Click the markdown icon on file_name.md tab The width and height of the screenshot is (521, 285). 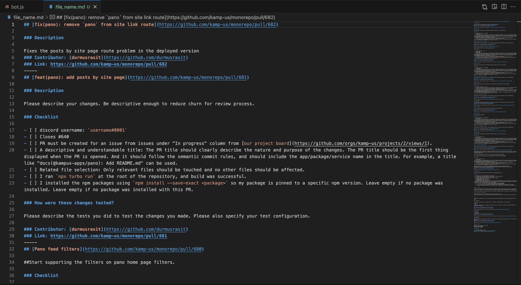coord(50,7)
